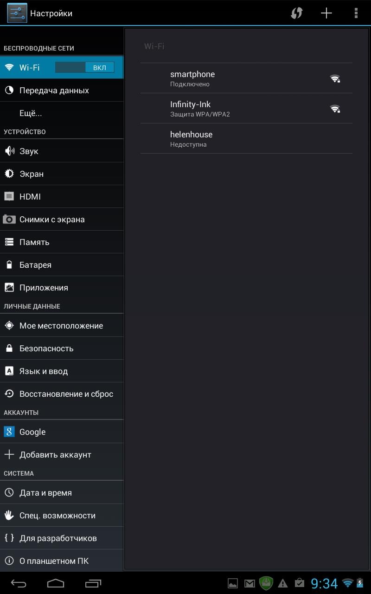Expand the Ещё... wireless options
371x594 pixels.
tap(31, 113)
